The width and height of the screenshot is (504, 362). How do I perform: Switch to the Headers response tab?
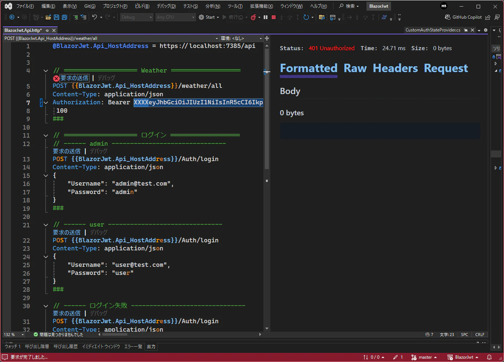click(x=395, y=68)
